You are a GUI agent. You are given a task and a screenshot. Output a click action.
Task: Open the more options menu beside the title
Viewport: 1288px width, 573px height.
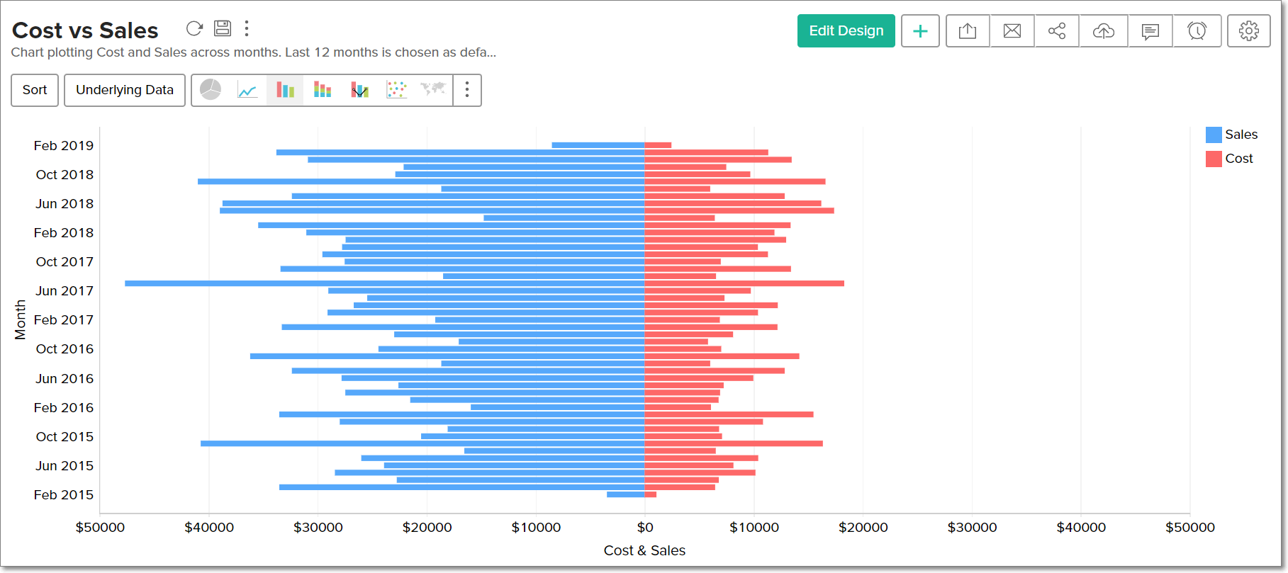tap(247, 28)
